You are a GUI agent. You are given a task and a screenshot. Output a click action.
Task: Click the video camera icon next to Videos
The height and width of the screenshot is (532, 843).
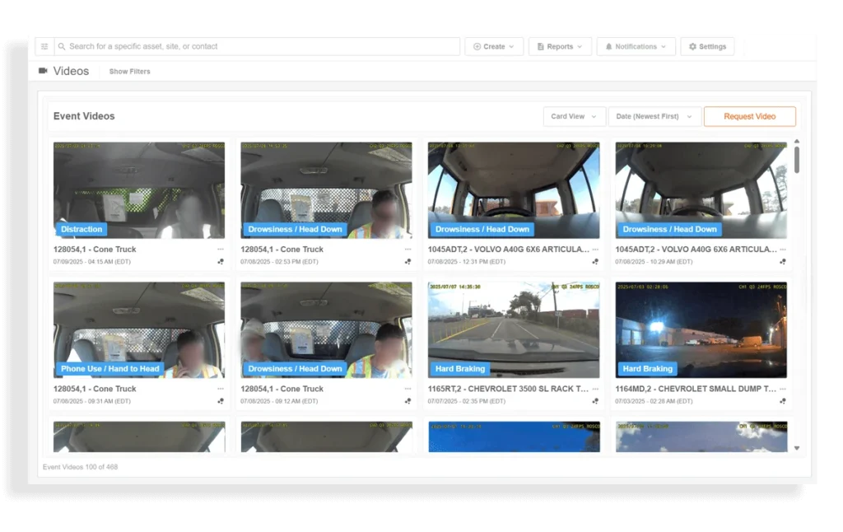(44, 71)
